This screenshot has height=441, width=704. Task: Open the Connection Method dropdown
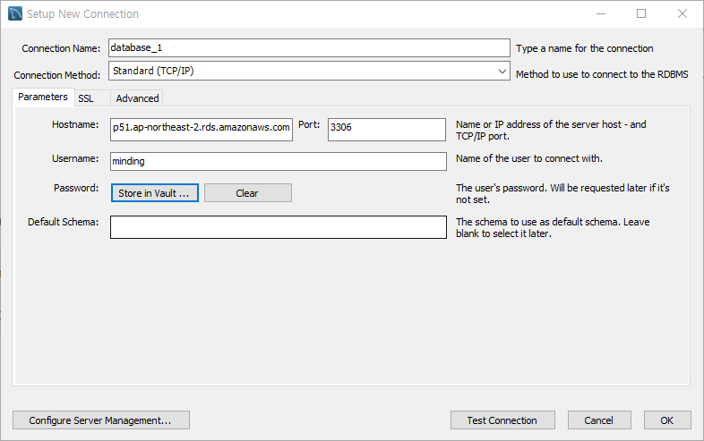pos(309,71)
